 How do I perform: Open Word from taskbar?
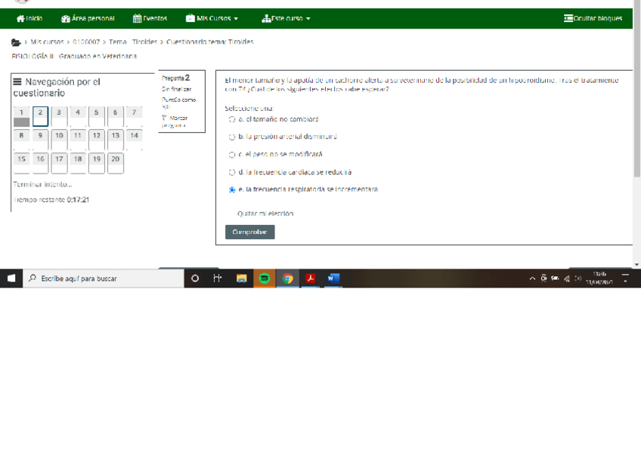[x=333, y=278]
